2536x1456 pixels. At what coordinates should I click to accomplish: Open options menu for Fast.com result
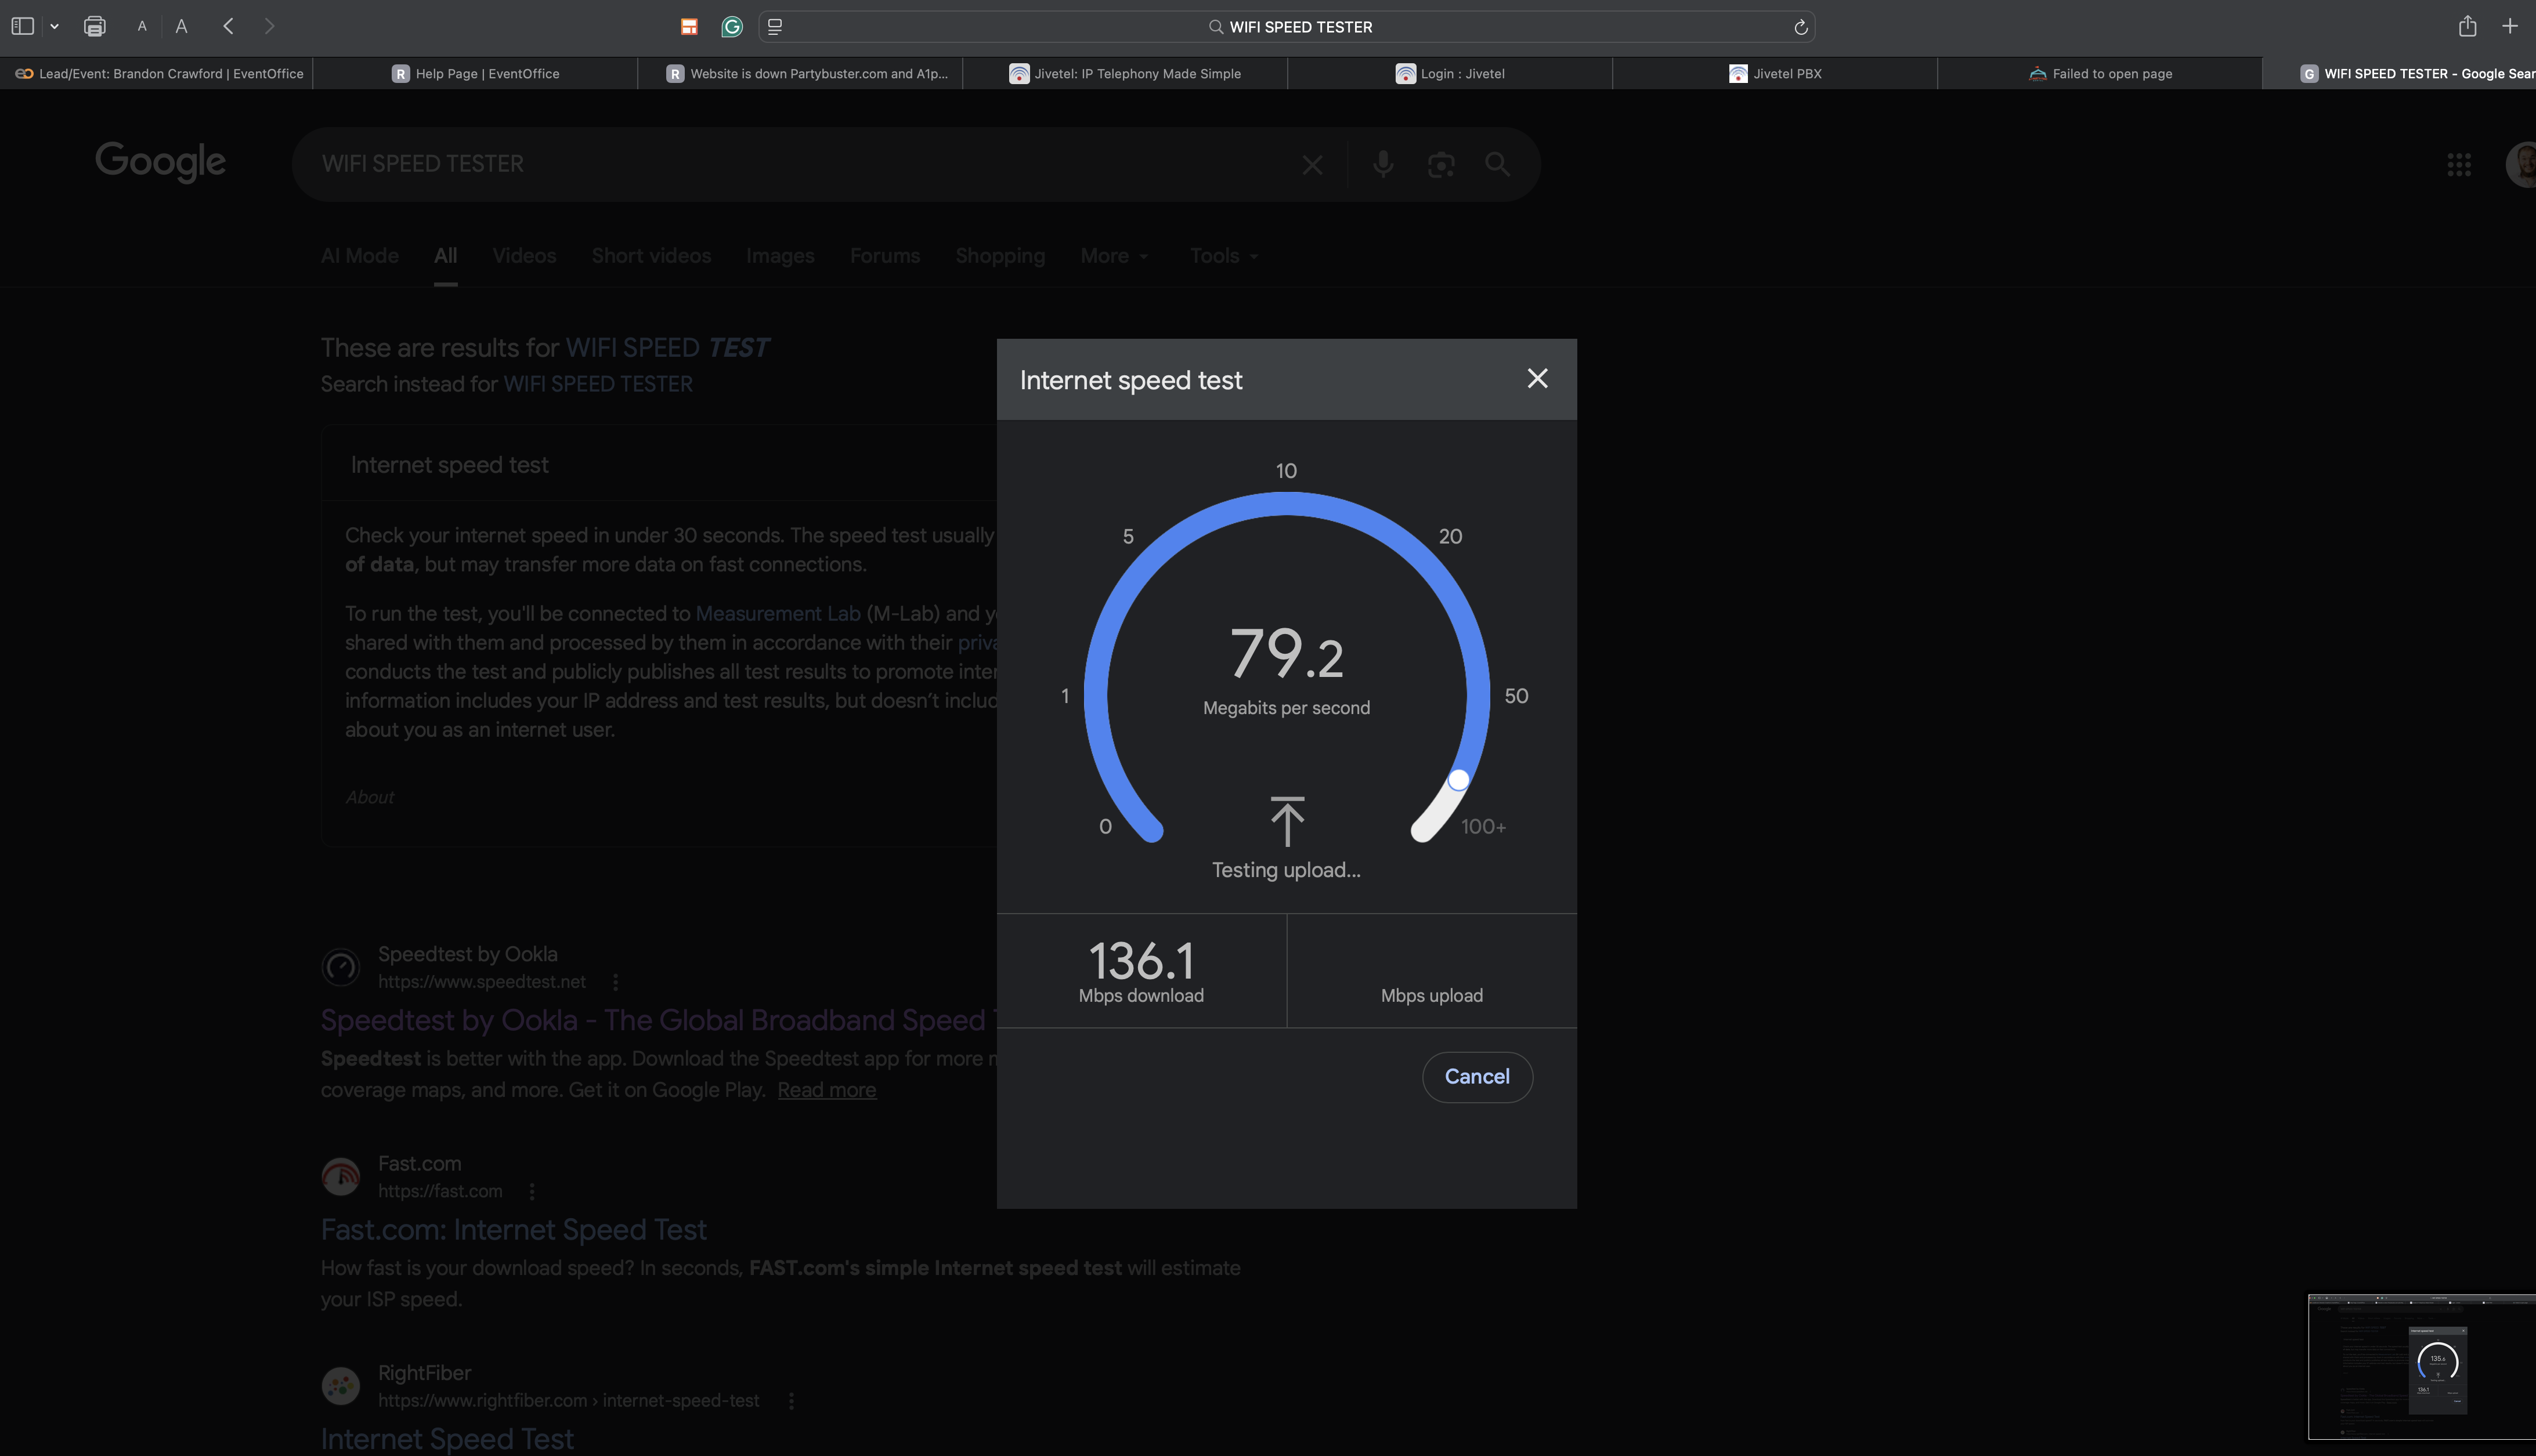[x=532, y=1191]
